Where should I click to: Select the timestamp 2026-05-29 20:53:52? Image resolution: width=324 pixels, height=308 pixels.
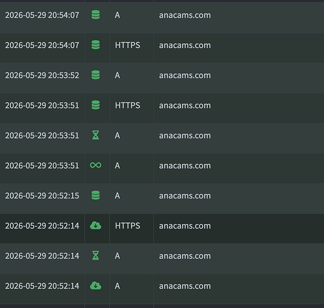[42, 75]
